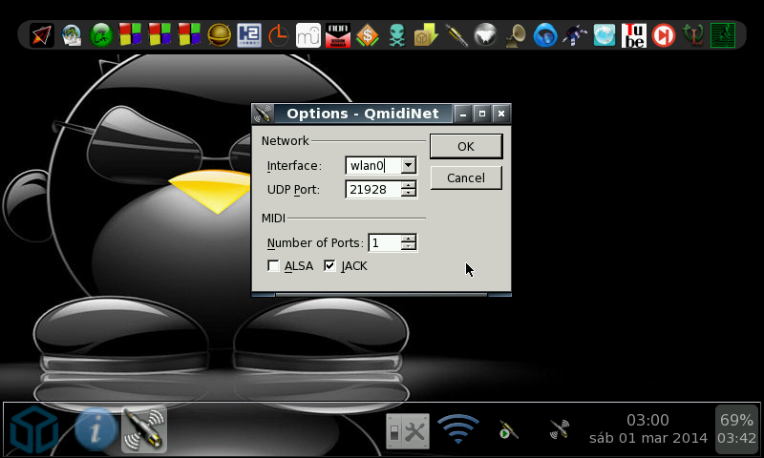Open the grey butterfly sphere icon
This screenshot has height=458, width=764.
click(x=485, y=35)
